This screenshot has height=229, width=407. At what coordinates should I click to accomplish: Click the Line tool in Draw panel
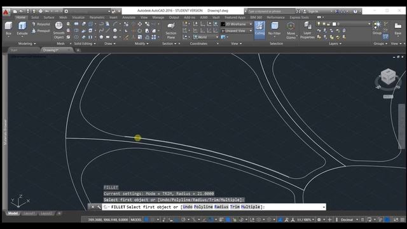pos(107,31)
